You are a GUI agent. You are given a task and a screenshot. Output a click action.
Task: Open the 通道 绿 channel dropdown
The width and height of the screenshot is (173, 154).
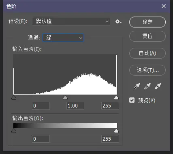point(63,38)
